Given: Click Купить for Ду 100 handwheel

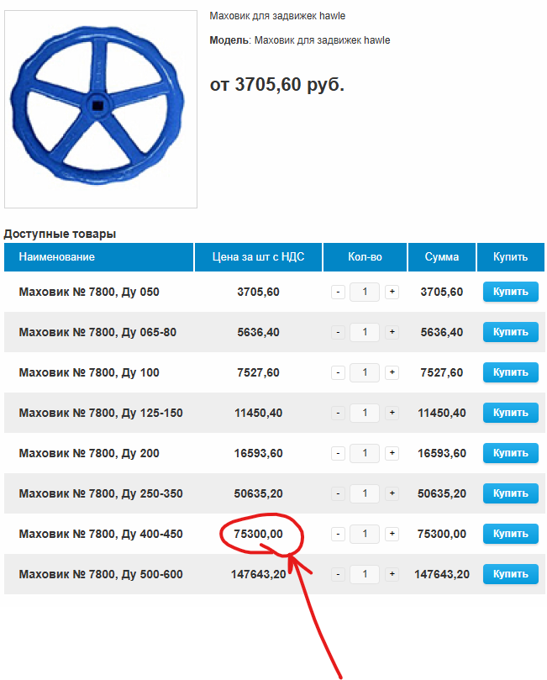Looking at the screenshot, I should 510,372.
